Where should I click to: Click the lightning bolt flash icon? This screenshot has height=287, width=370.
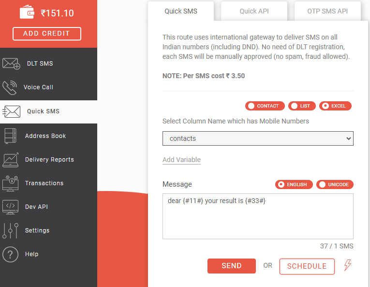(347, 265)
